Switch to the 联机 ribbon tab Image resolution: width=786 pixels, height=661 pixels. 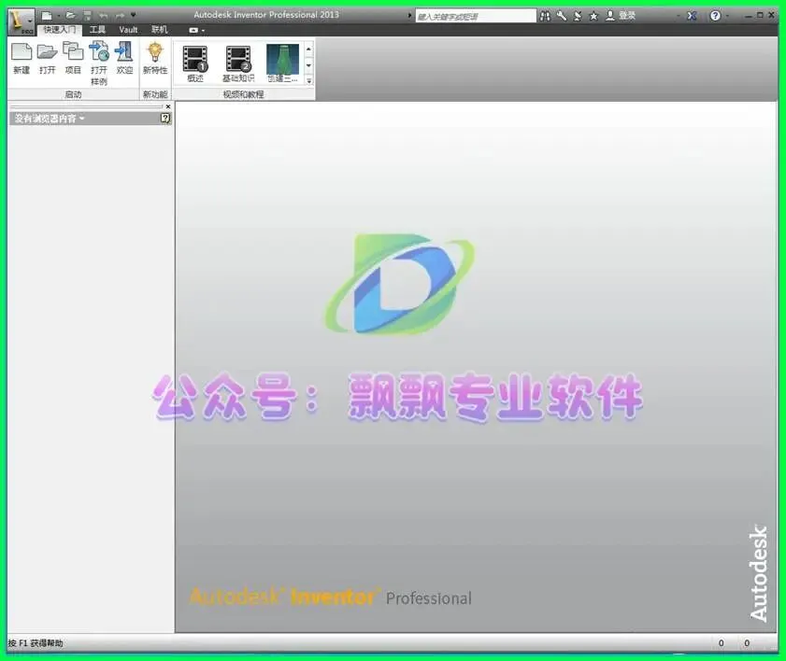pyautogui.click(x=160, y=30)
